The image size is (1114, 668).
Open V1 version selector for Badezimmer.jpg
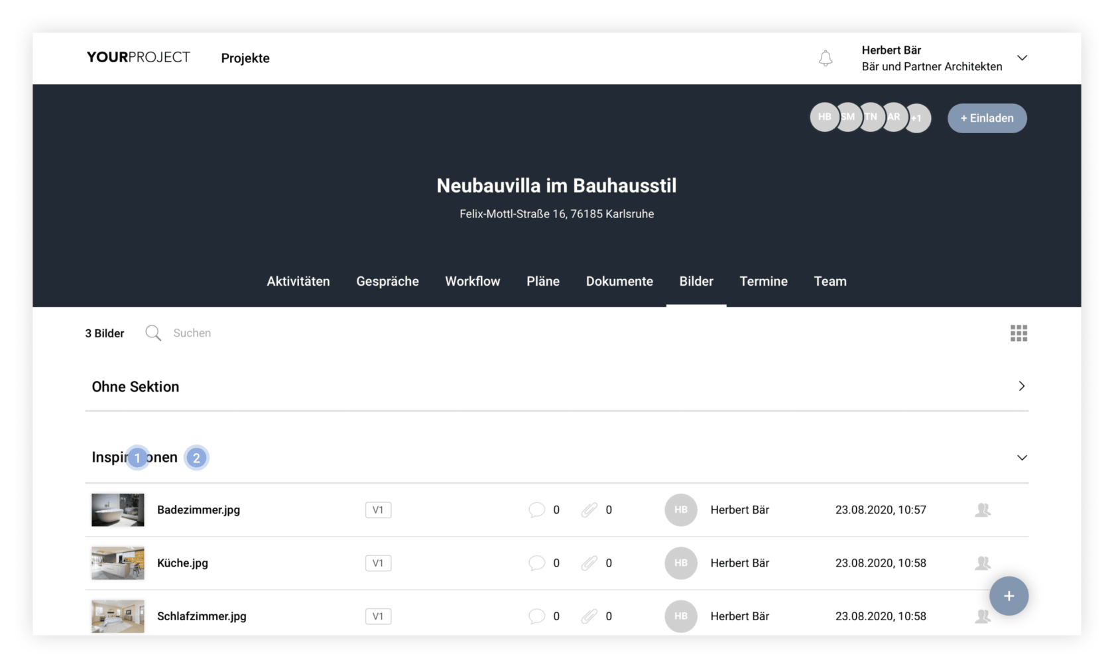[x=378, y=510]
